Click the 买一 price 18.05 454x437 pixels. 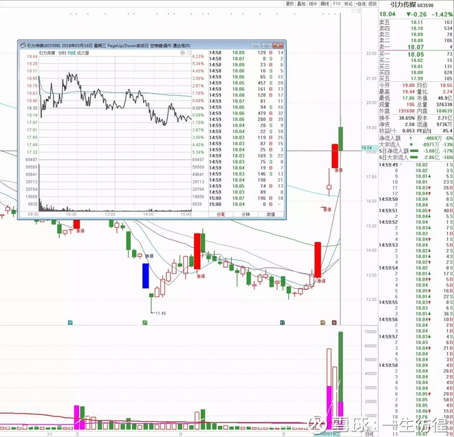click(415, 54)
